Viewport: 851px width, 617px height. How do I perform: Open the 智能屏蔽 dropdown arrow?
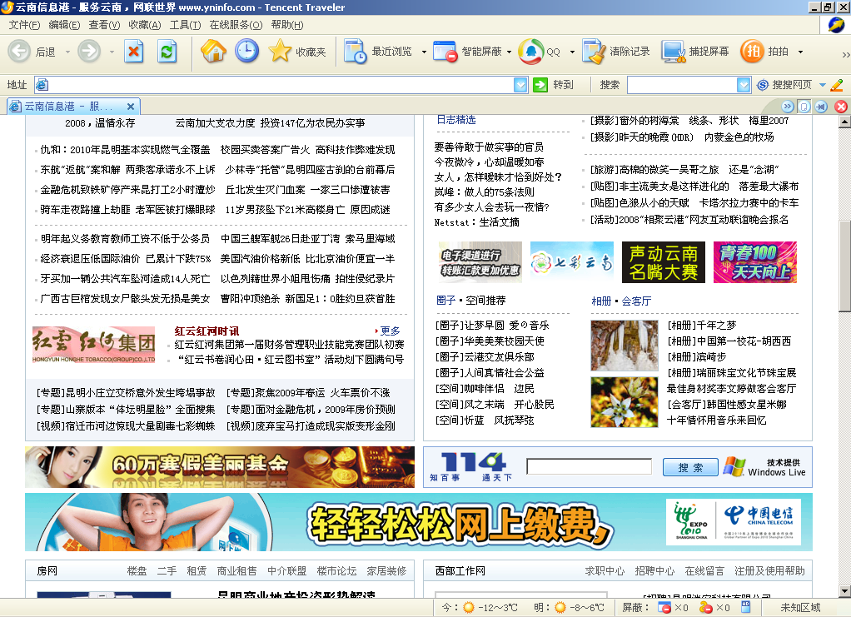pos(509,52)
